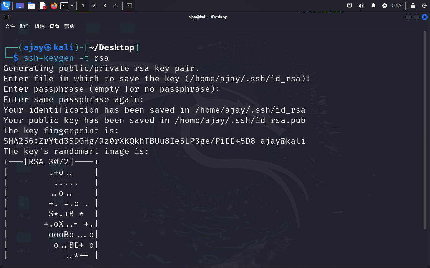This screenshot has width=430, height=268.
Task: Open terminal emulator launcher in panel
Action: coord(64,6)
